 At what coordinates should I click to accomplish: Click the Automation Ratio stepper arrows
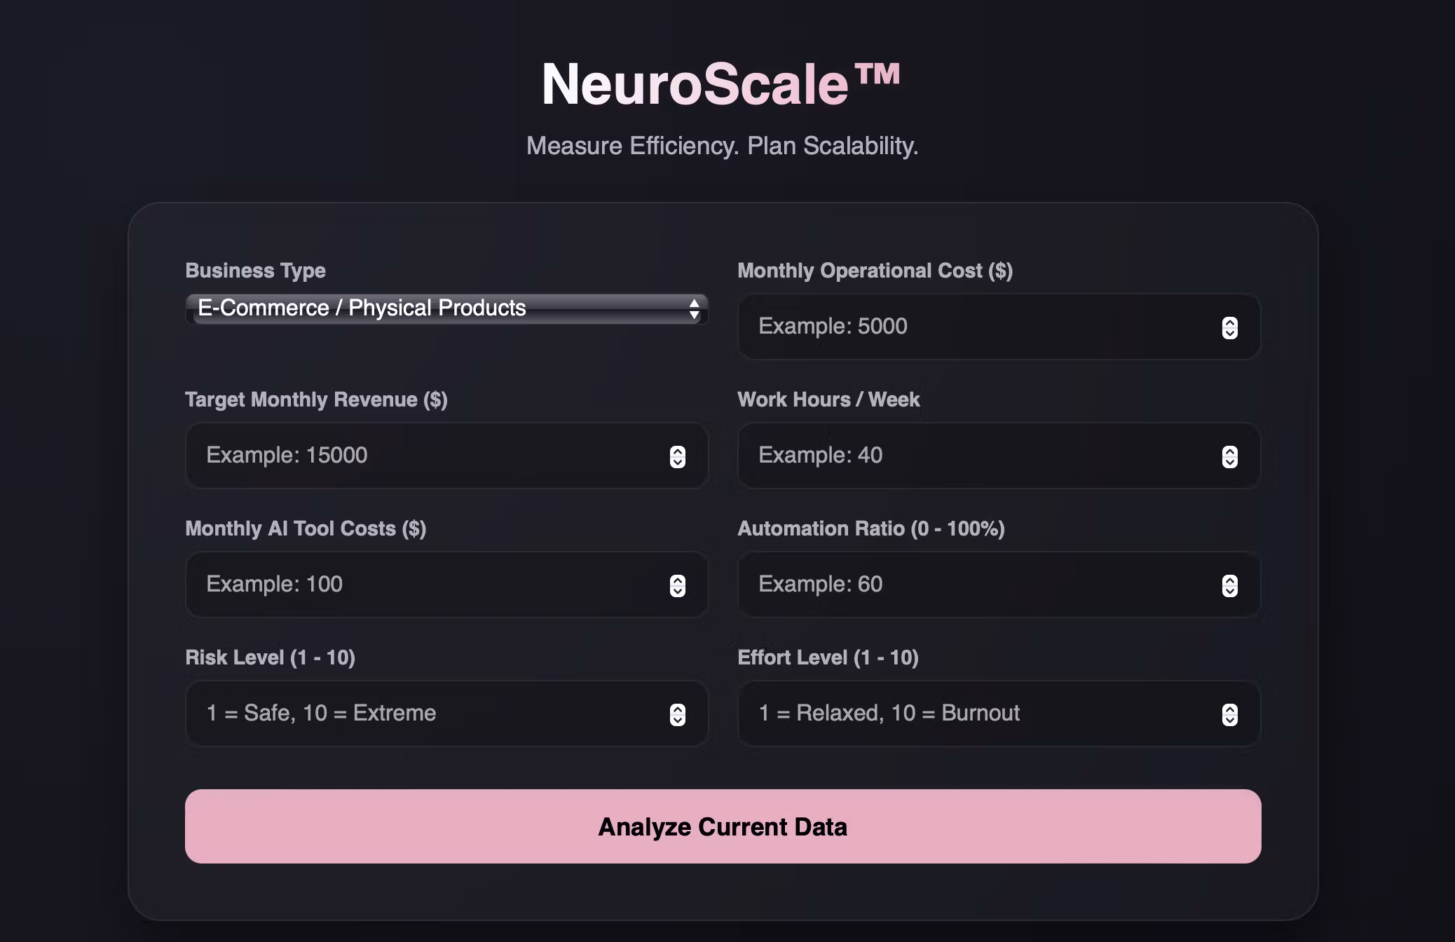1229,585
